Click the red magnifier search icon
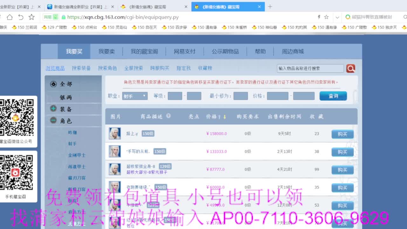 [x=350, y=68]
